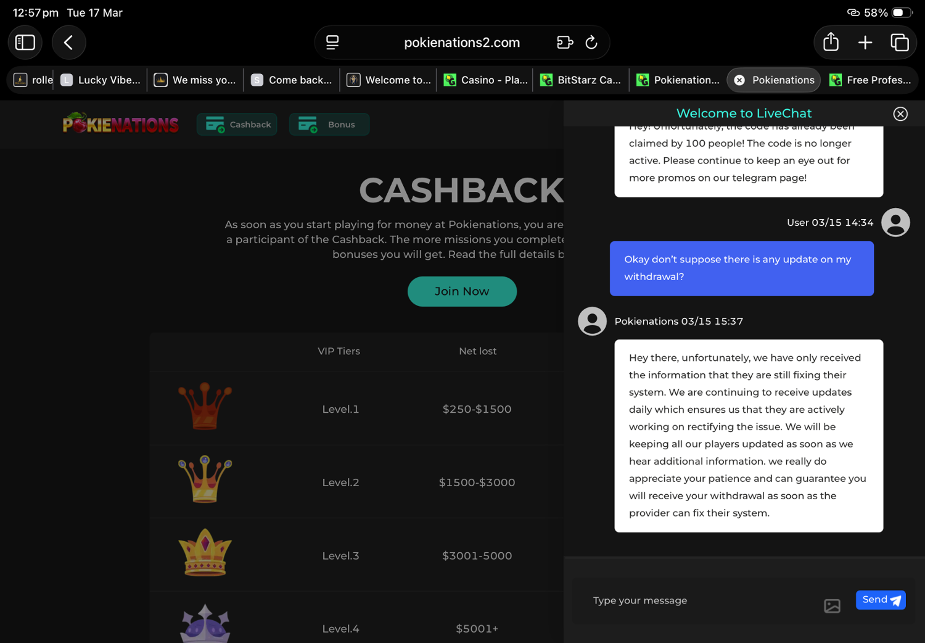This screenshot has height=643, width=925.
Task: Focus the Type your message field
Action: (x=703, y=600)
